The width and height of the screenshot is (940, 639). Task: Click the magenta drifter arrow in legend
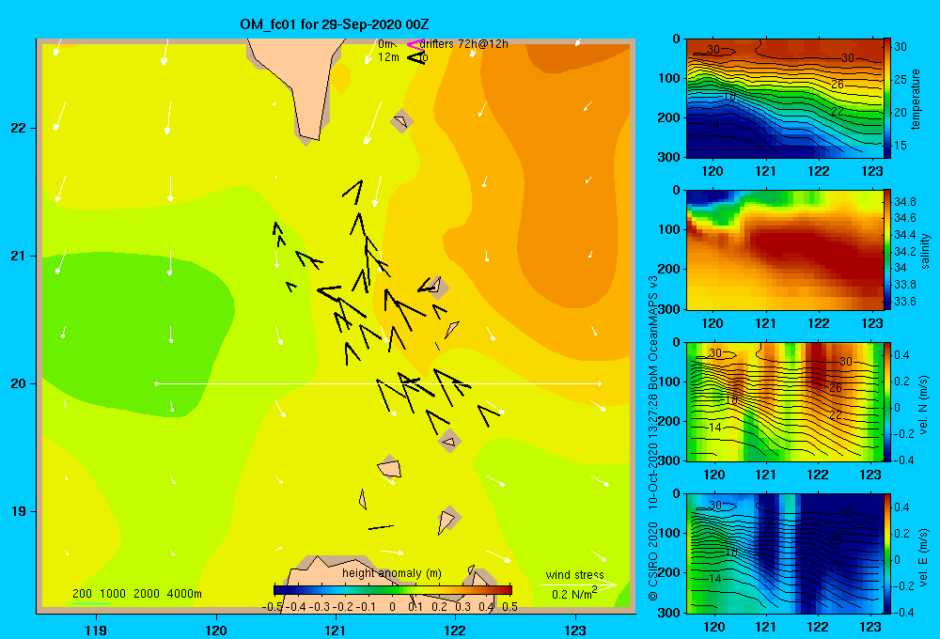click(415, 44)
